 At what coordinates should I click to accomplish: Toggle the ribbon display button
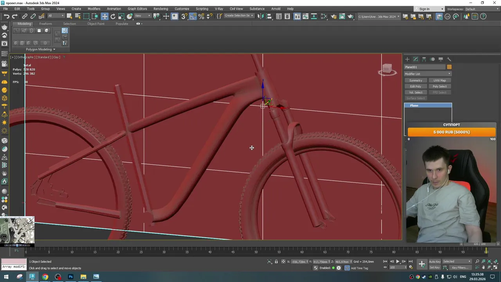point(297,16)
